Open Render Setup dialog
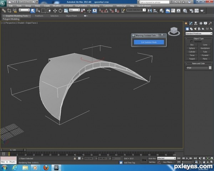 [x=191, y=11]
